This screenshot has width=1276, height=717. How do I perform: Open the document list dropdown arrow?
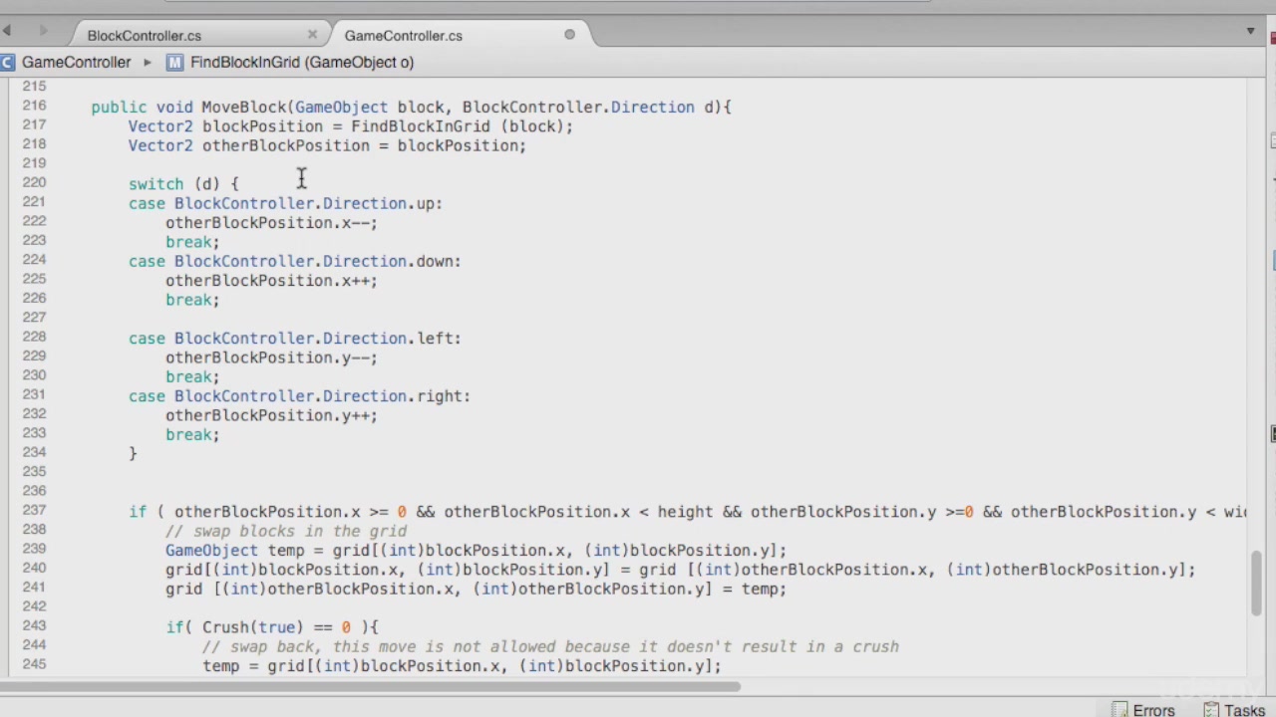coord(1250,32)
